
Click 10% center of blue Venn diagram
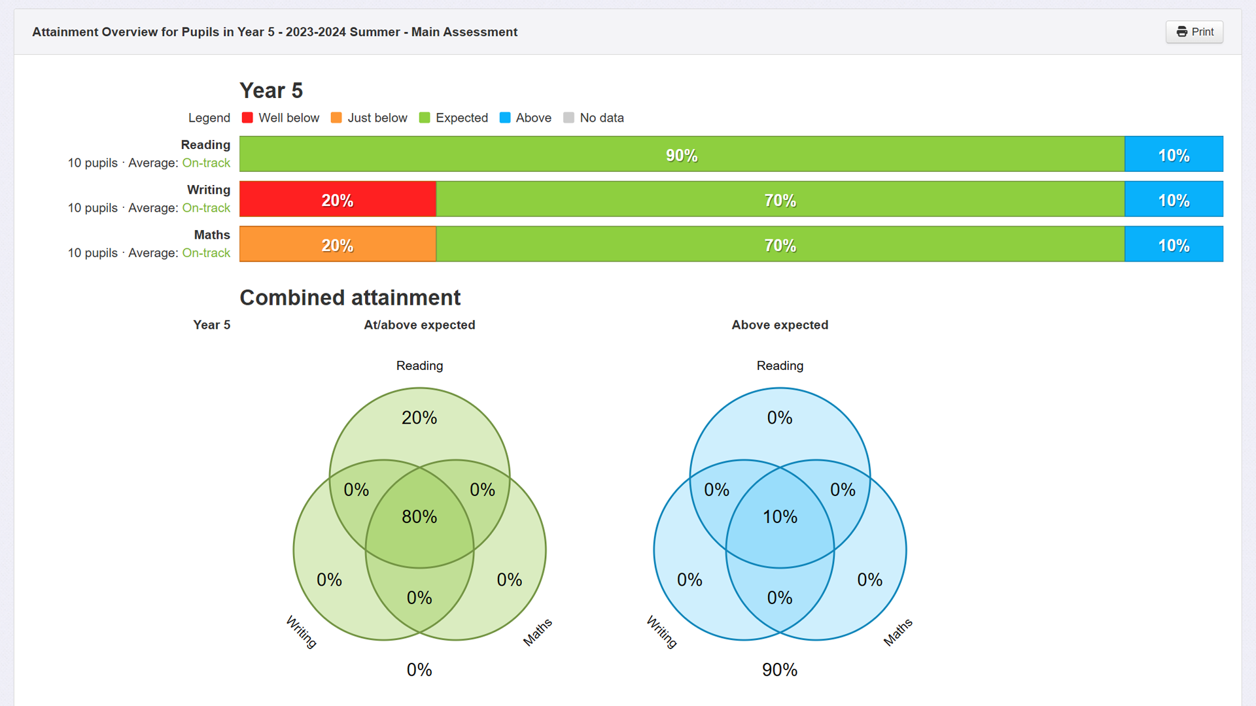pos(780,517)
